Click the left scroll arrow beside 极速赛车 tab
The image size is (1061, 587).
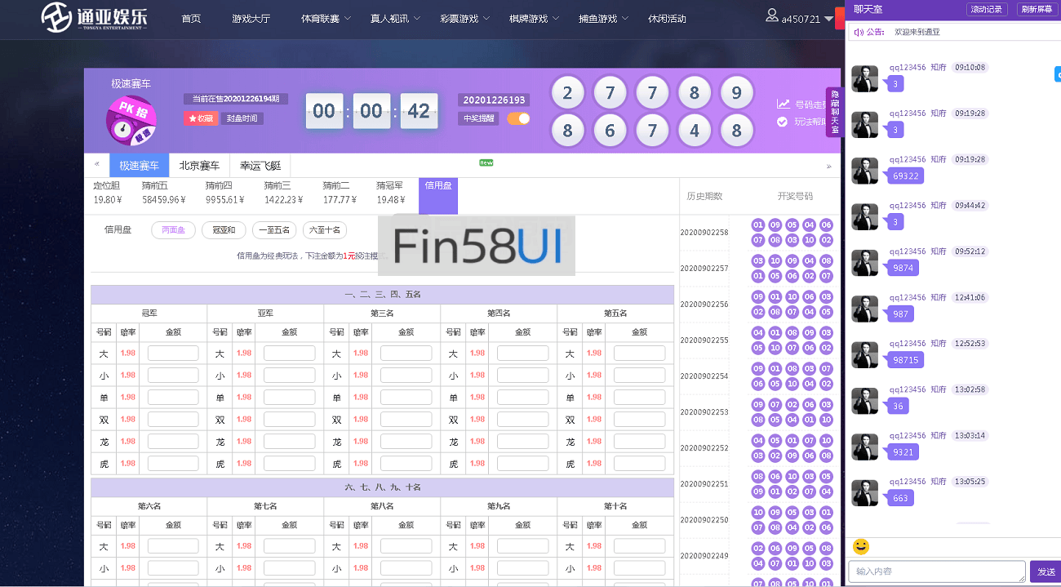click(97, 166)
